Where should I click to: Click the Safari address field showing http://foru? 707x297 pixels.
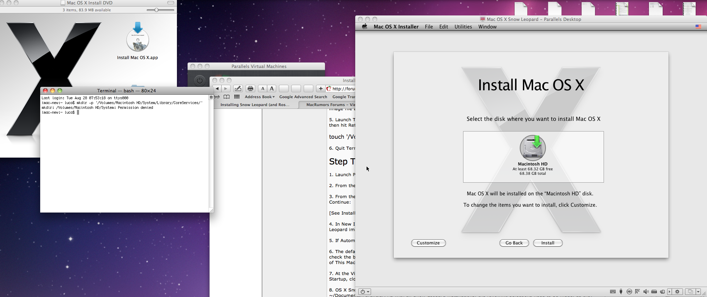click(340, 89)
